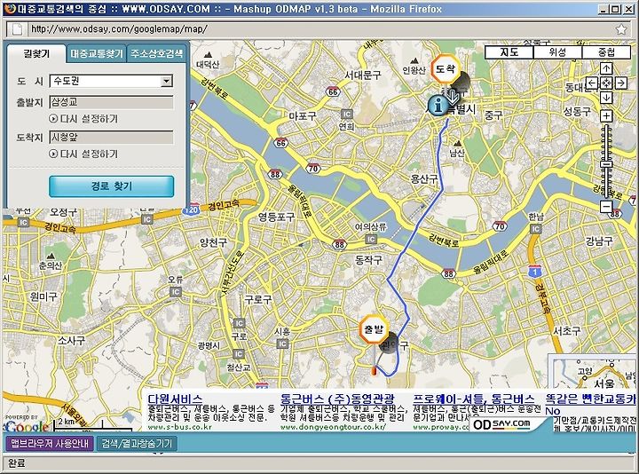Click 서대문구 label on map
This screenshot has height=474, width=639.
(363, 75)
